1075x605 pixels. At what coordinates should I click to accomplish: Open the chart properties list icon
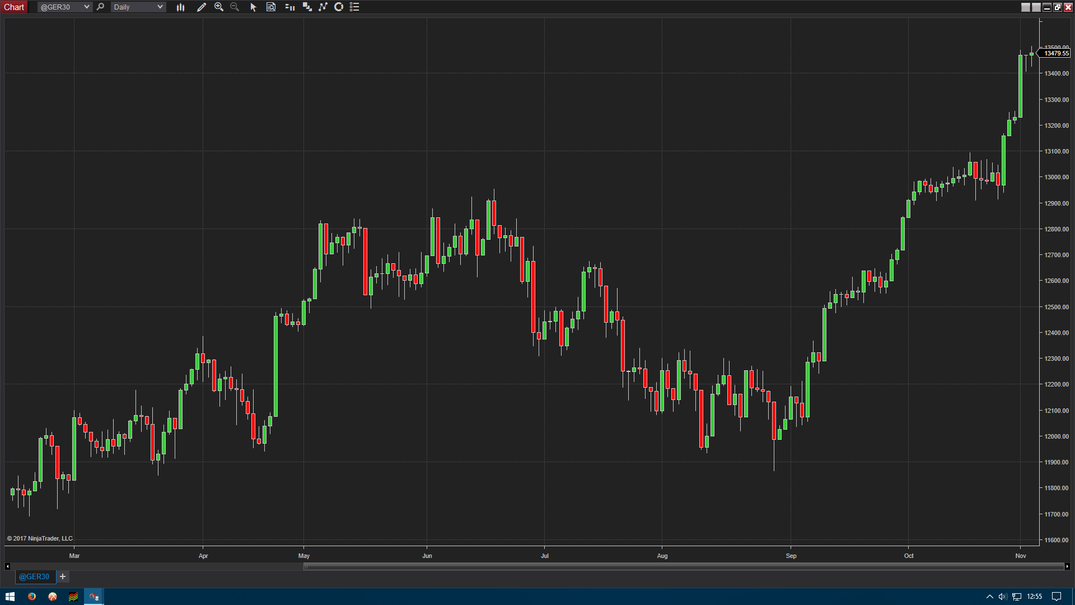click(x=354, y=7)
